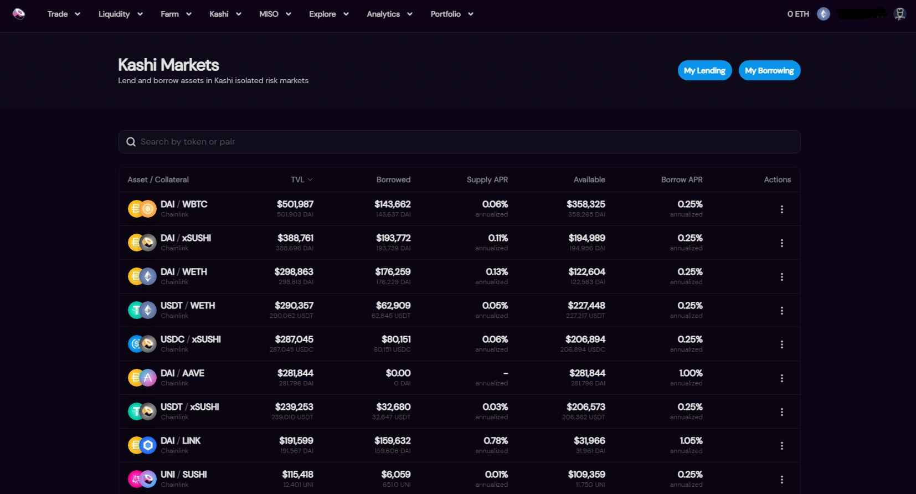Click the $239,253 TVL value
Image resolution: width=916 pixels, height=494 pixels.
294,407
